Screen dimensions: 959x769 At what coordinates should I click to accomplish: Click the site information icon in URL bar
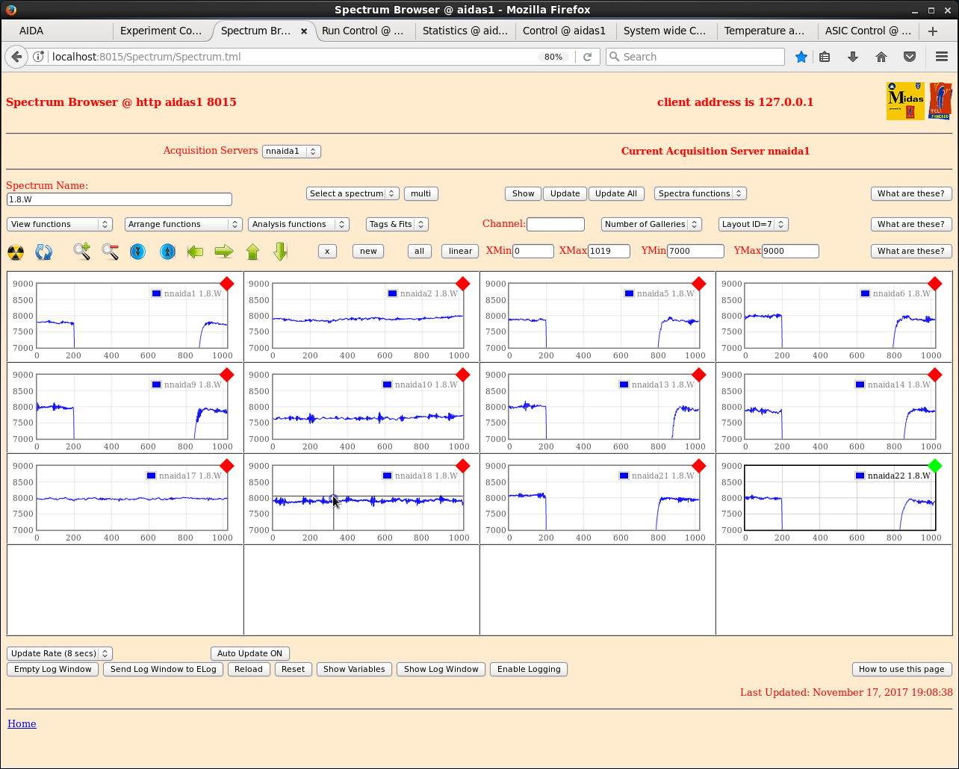click(40, 57)
